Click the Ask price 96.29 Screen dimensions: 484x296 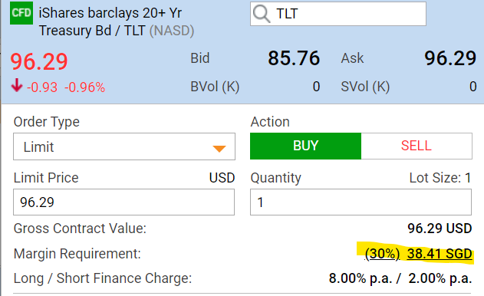(450, 58)
